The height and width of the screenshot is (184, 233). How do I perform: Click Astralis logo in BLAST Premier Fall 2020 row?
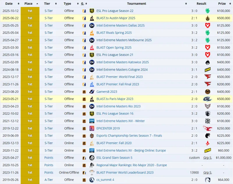208,143
